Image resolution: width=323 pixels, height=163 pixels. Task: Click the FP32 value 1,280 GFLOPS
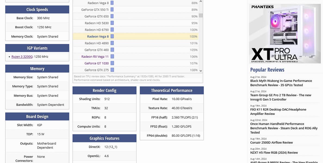pos(181,126)
